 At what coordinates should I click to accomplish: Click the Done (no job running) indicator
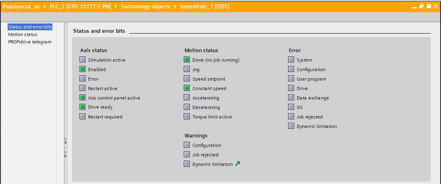coord(187,60)
